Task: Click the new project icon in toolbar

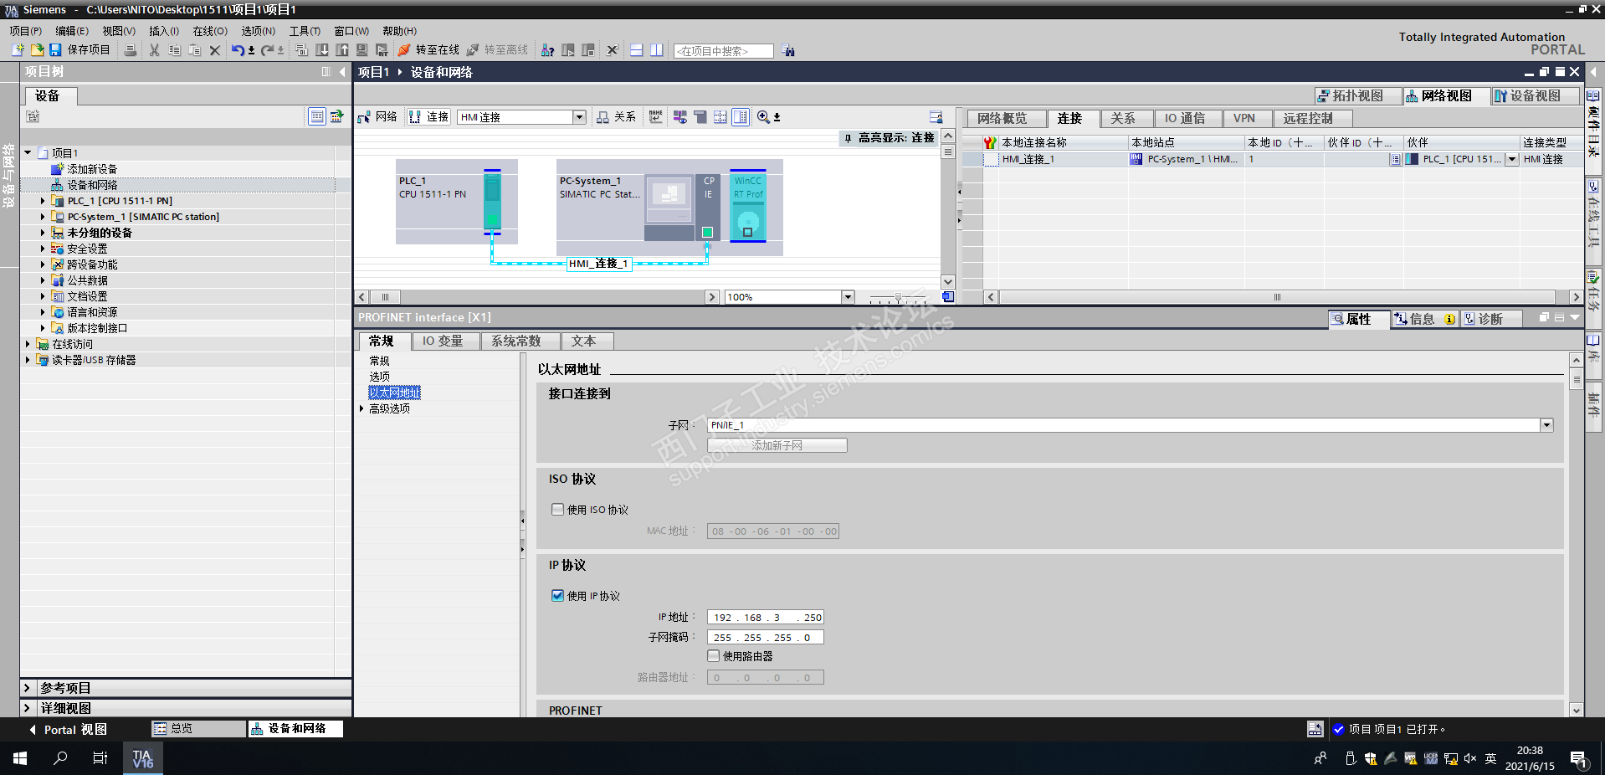Action: pos(18,50)
